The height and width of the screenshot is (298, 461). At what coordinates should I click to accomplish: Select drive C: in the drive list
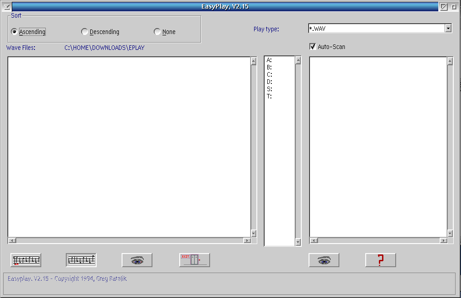[x=270, y=74]
